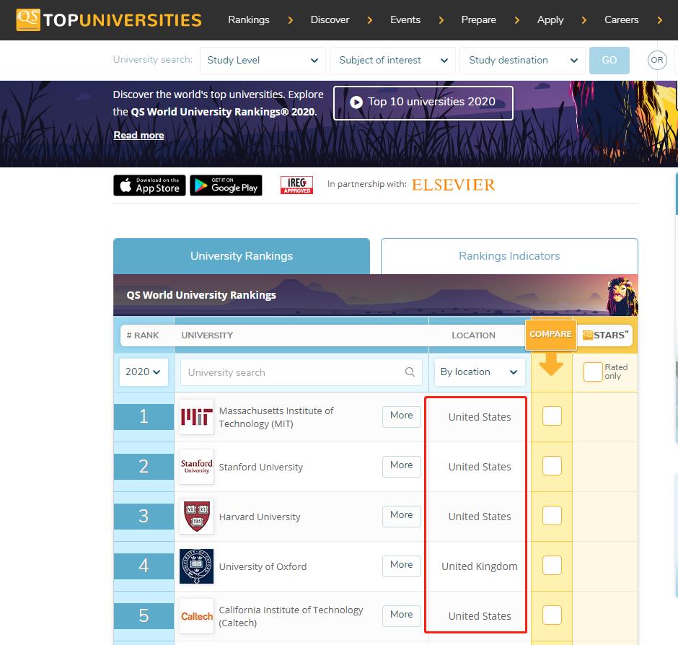Open University of Oxford link
The width and height of the screenshot is (678, 645).
(263, 566)
